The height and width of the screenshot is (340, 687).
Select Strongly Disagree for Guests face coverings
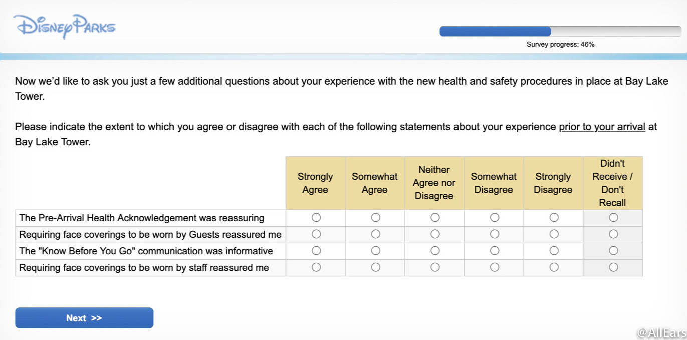coord(554,234)
